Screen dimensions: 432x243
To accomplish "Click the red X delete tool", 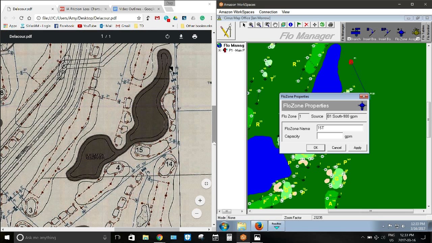I will [306, 25].
